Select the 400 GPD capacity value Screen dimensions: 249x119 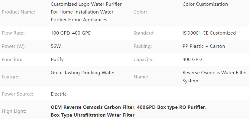[192, 59]
